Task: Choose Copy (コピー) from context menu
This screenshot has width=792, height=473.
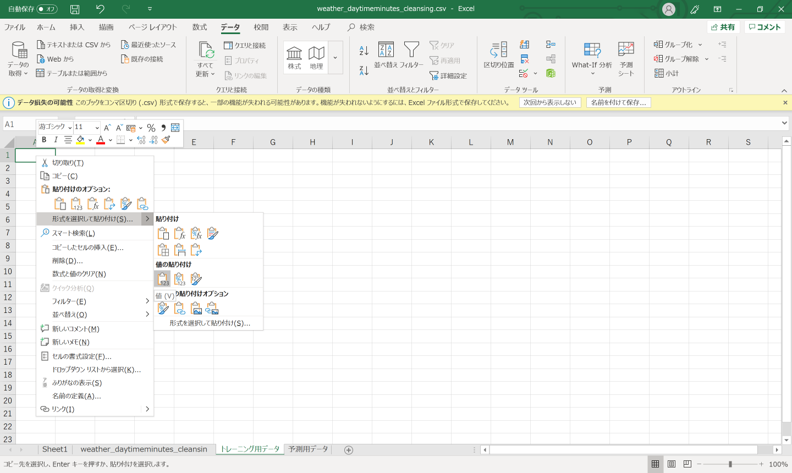Action: click(95, 176)
